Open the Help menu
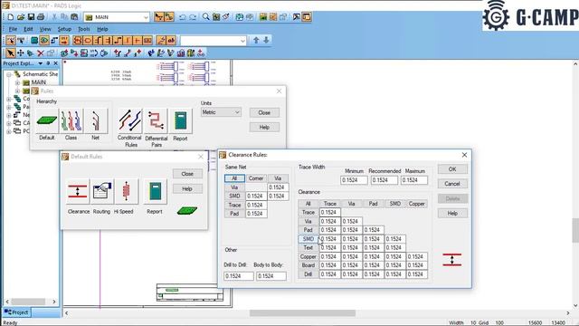 (x=102, y=29)
